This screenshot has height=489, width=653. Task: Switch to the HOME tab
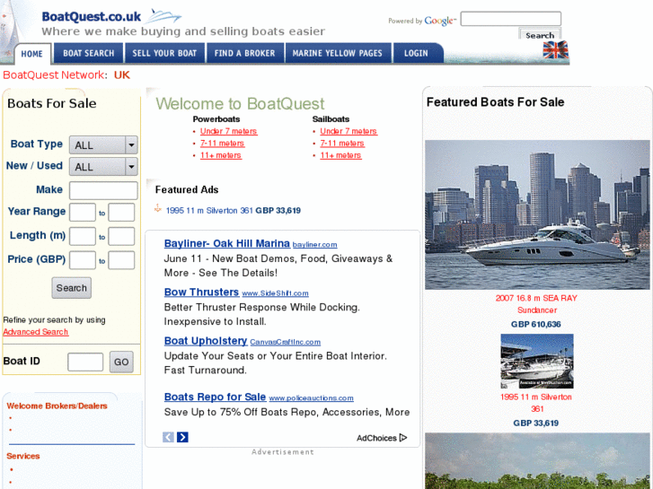pos(32,54)
